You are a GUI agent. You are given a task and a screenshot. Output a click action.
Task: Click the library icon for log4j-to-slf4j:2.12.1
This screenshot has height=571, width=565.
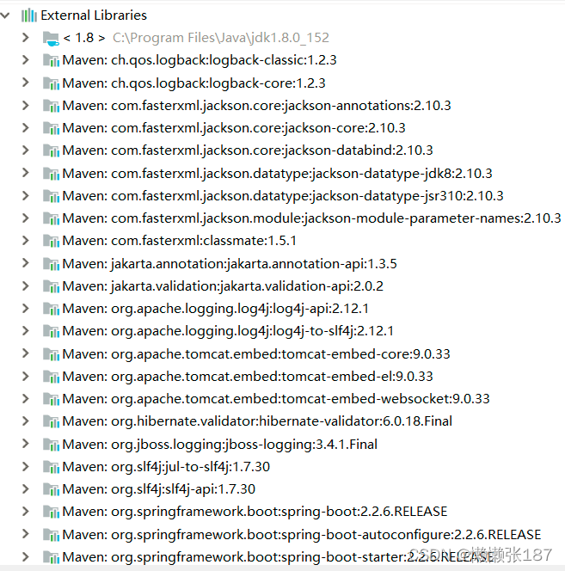[x=51, y=331]
